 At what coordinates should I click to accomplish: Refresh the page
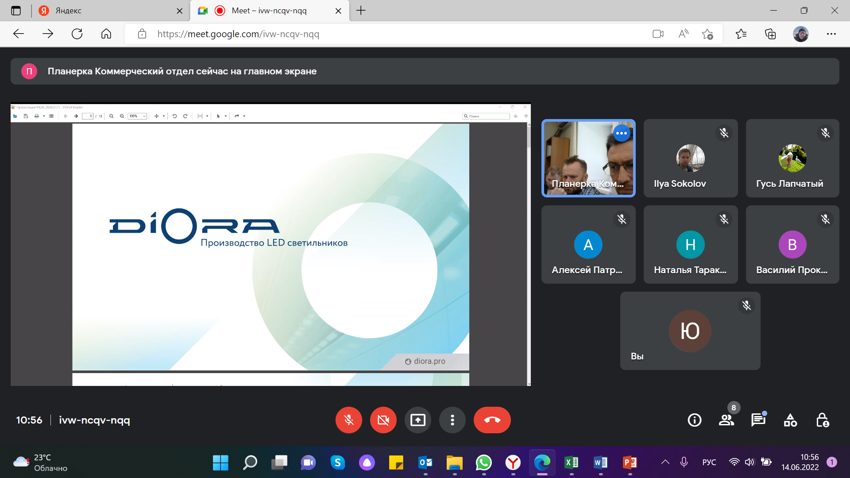[x=77, y=34]
